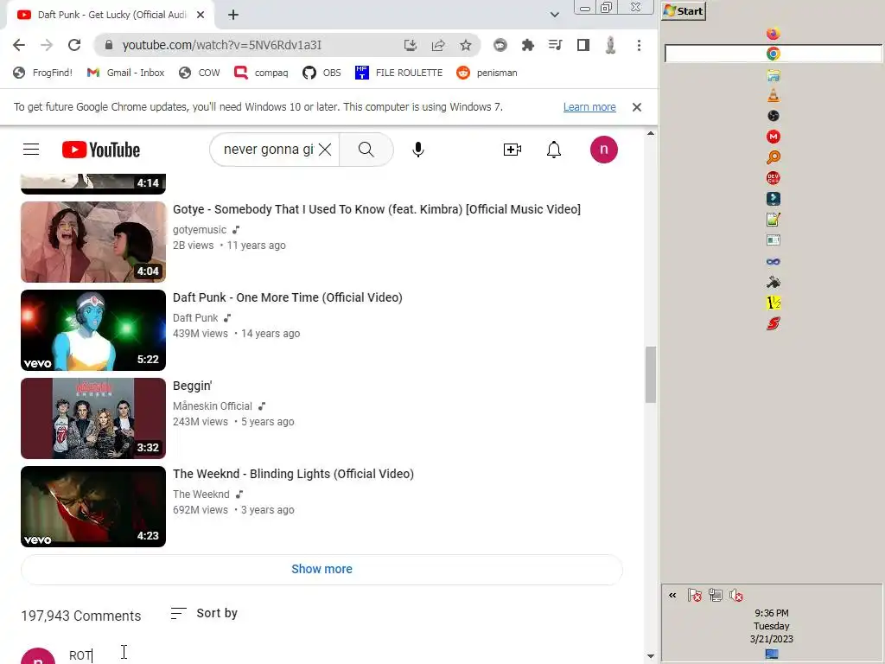This screenshot has width=885, height=664.
Task: Open YouTube notifications bell
Action: pyautogui.click(x=554, y=150)
